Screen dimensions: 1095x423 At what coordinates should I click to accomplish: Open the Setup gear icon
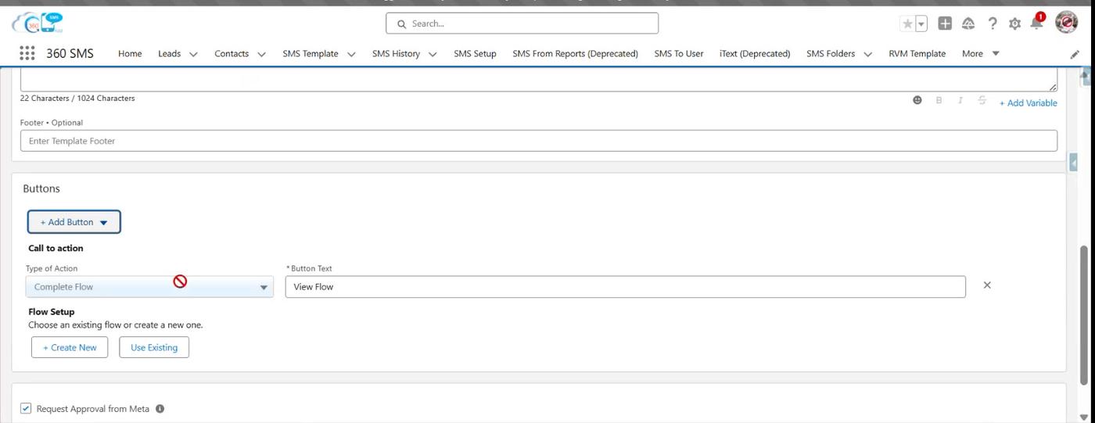pyautogui.click(x=1014, y=23)
